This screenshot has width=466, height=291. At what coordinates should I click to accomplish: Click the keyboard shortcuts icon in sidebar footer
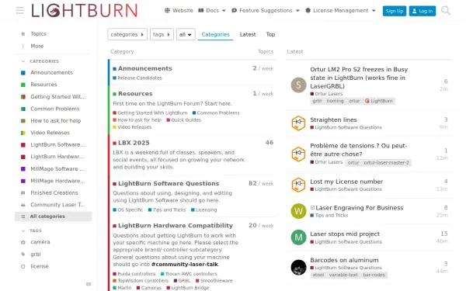click(x=89, y=284)
